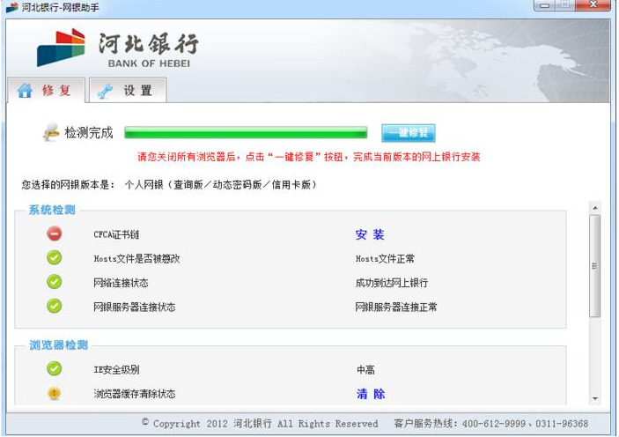The image size is (619, 437).
Task: Select the Hosts文件是否被篡改 row label
Action: (x=136, y=259)
